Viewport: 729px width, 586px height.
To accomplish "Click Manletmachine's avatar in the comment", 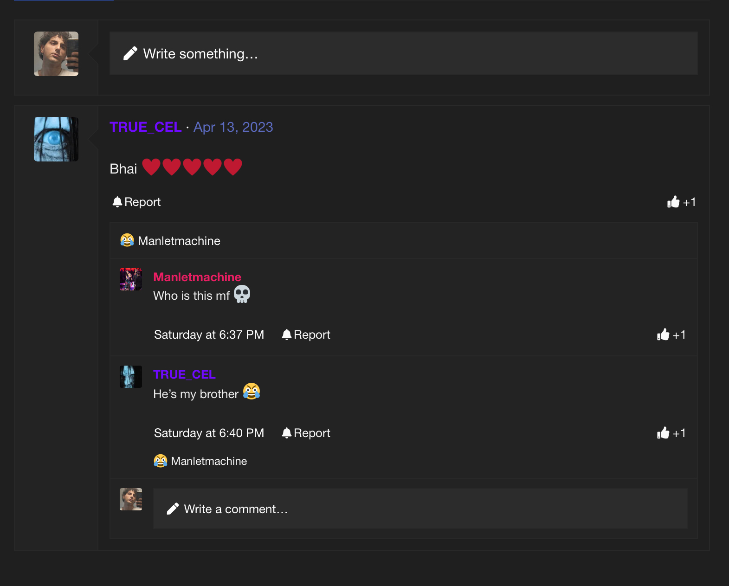I will tap(131, 279).
